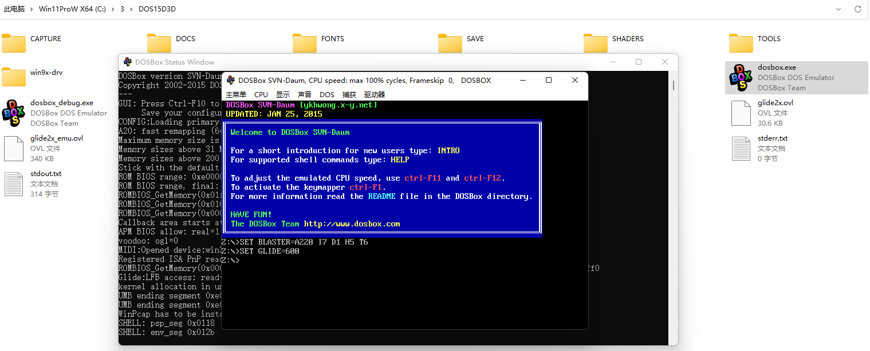This screenshot has height=351, width=870.
Task: Open the 驱动器 menu
Action: click(375, 95)
